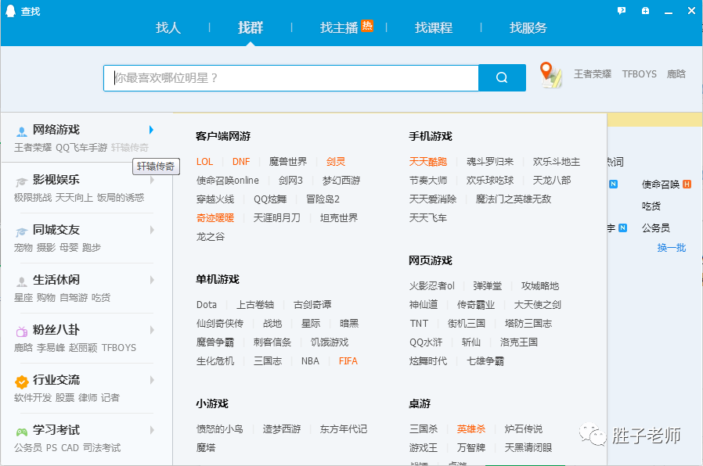Click the lock icon in title bar
Screen dimensions: 703x466
coord(645,11)
